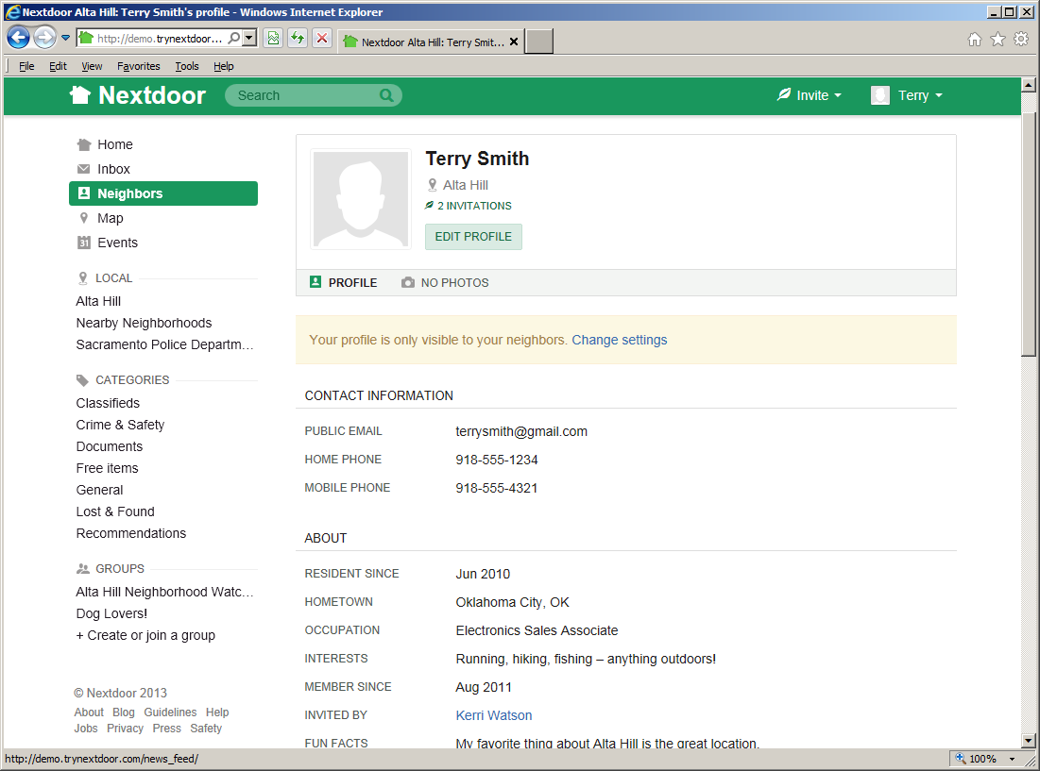Type in the Nextdoor Search field
Image resolution: width=1040 pixels, height=771 pixels.
click(302, 95)
